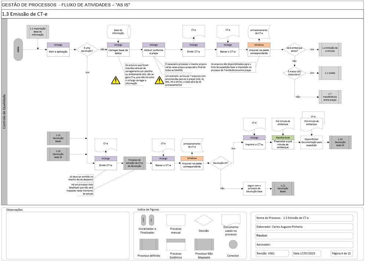The image size is (365, 264).
Task: Click the Imprimir o CT-e WCargo step
Action: click(x=254, y=142)
